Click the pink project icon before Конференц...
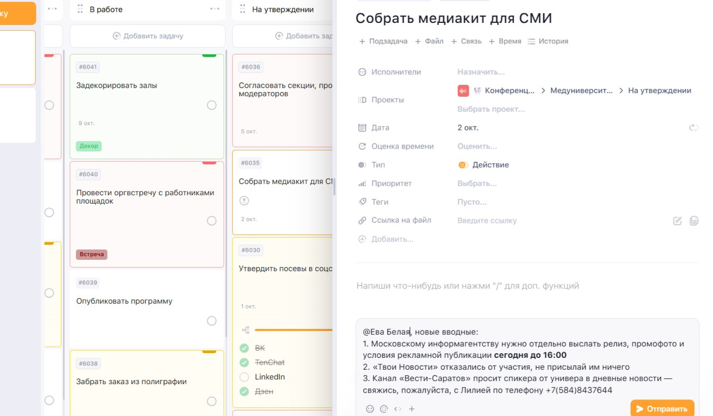Image resolution: width=713 pixels, height=416 pixels. tap(463, 90)
